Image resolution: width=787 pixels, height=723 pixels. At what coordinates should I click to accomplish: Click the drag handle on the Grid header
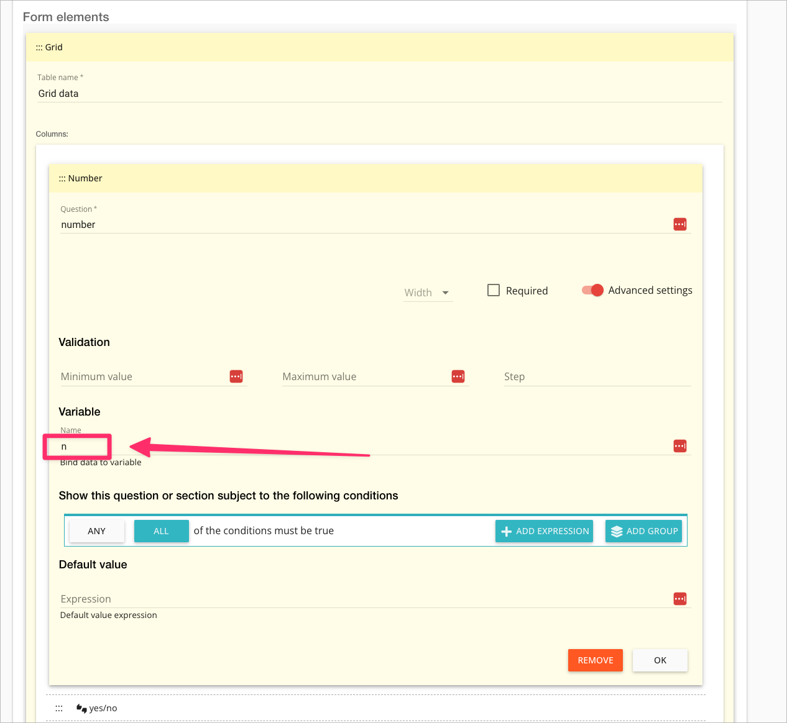tap(40, 47)
